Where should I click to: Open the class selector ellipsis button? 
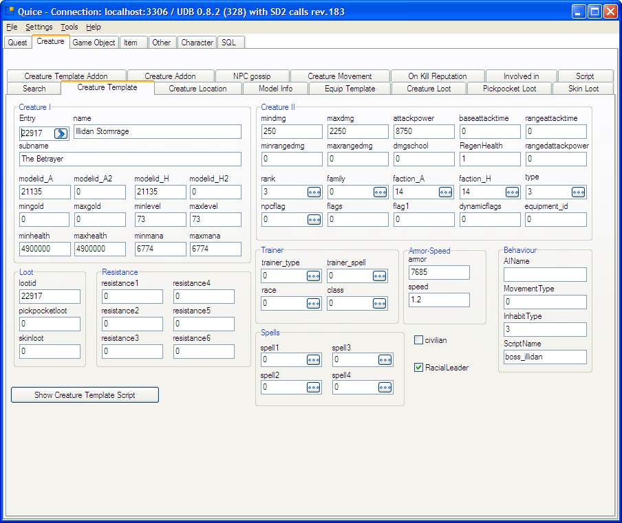tap(380, 304)
